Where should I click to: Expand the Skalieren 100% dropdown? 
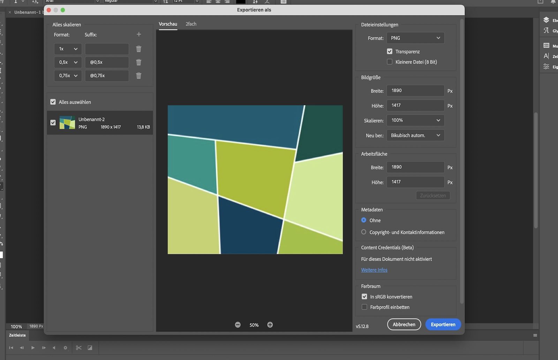point(415,120)
